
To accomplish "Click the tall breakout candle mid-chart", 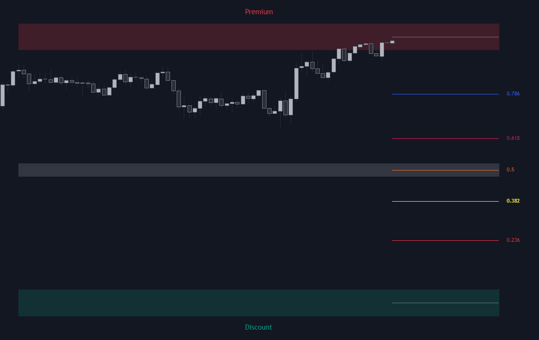I will (x=296, y=83).
